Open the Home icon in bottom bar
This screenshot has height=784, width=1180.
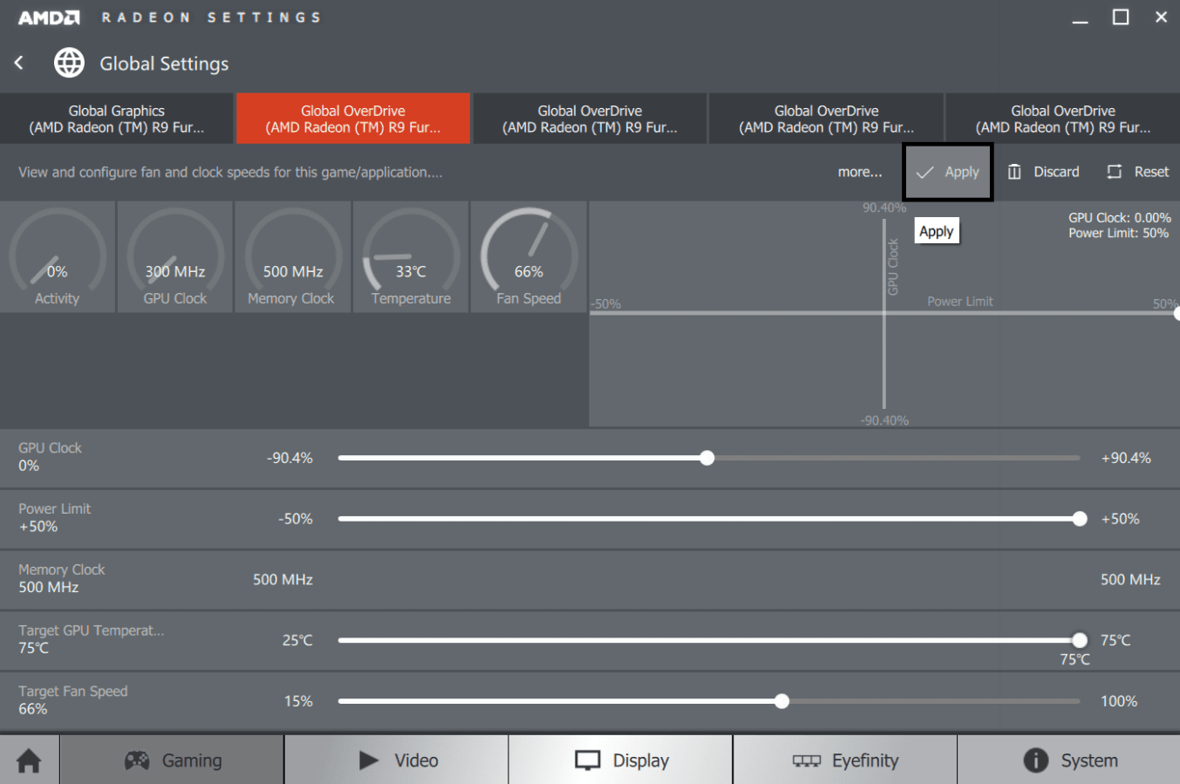[x=29, y=760]
